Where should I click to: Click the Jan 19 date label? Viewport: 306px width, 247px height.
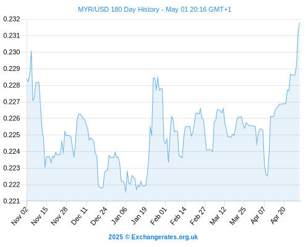(x=139, y=216)
